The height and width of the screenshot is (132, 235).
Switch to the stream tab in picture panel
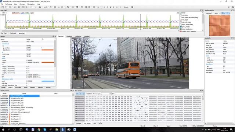pyautogui.click(x=3, y=87)
